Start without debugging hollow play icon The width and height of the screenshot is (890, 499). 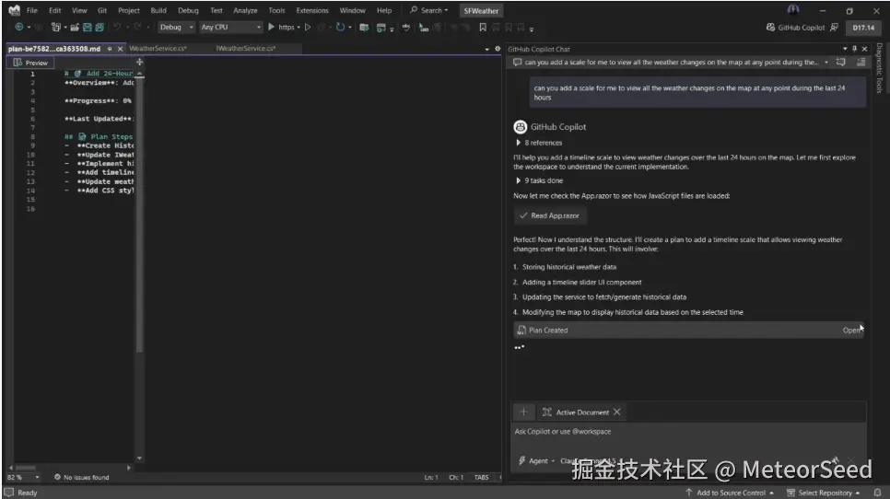[308, 27]
